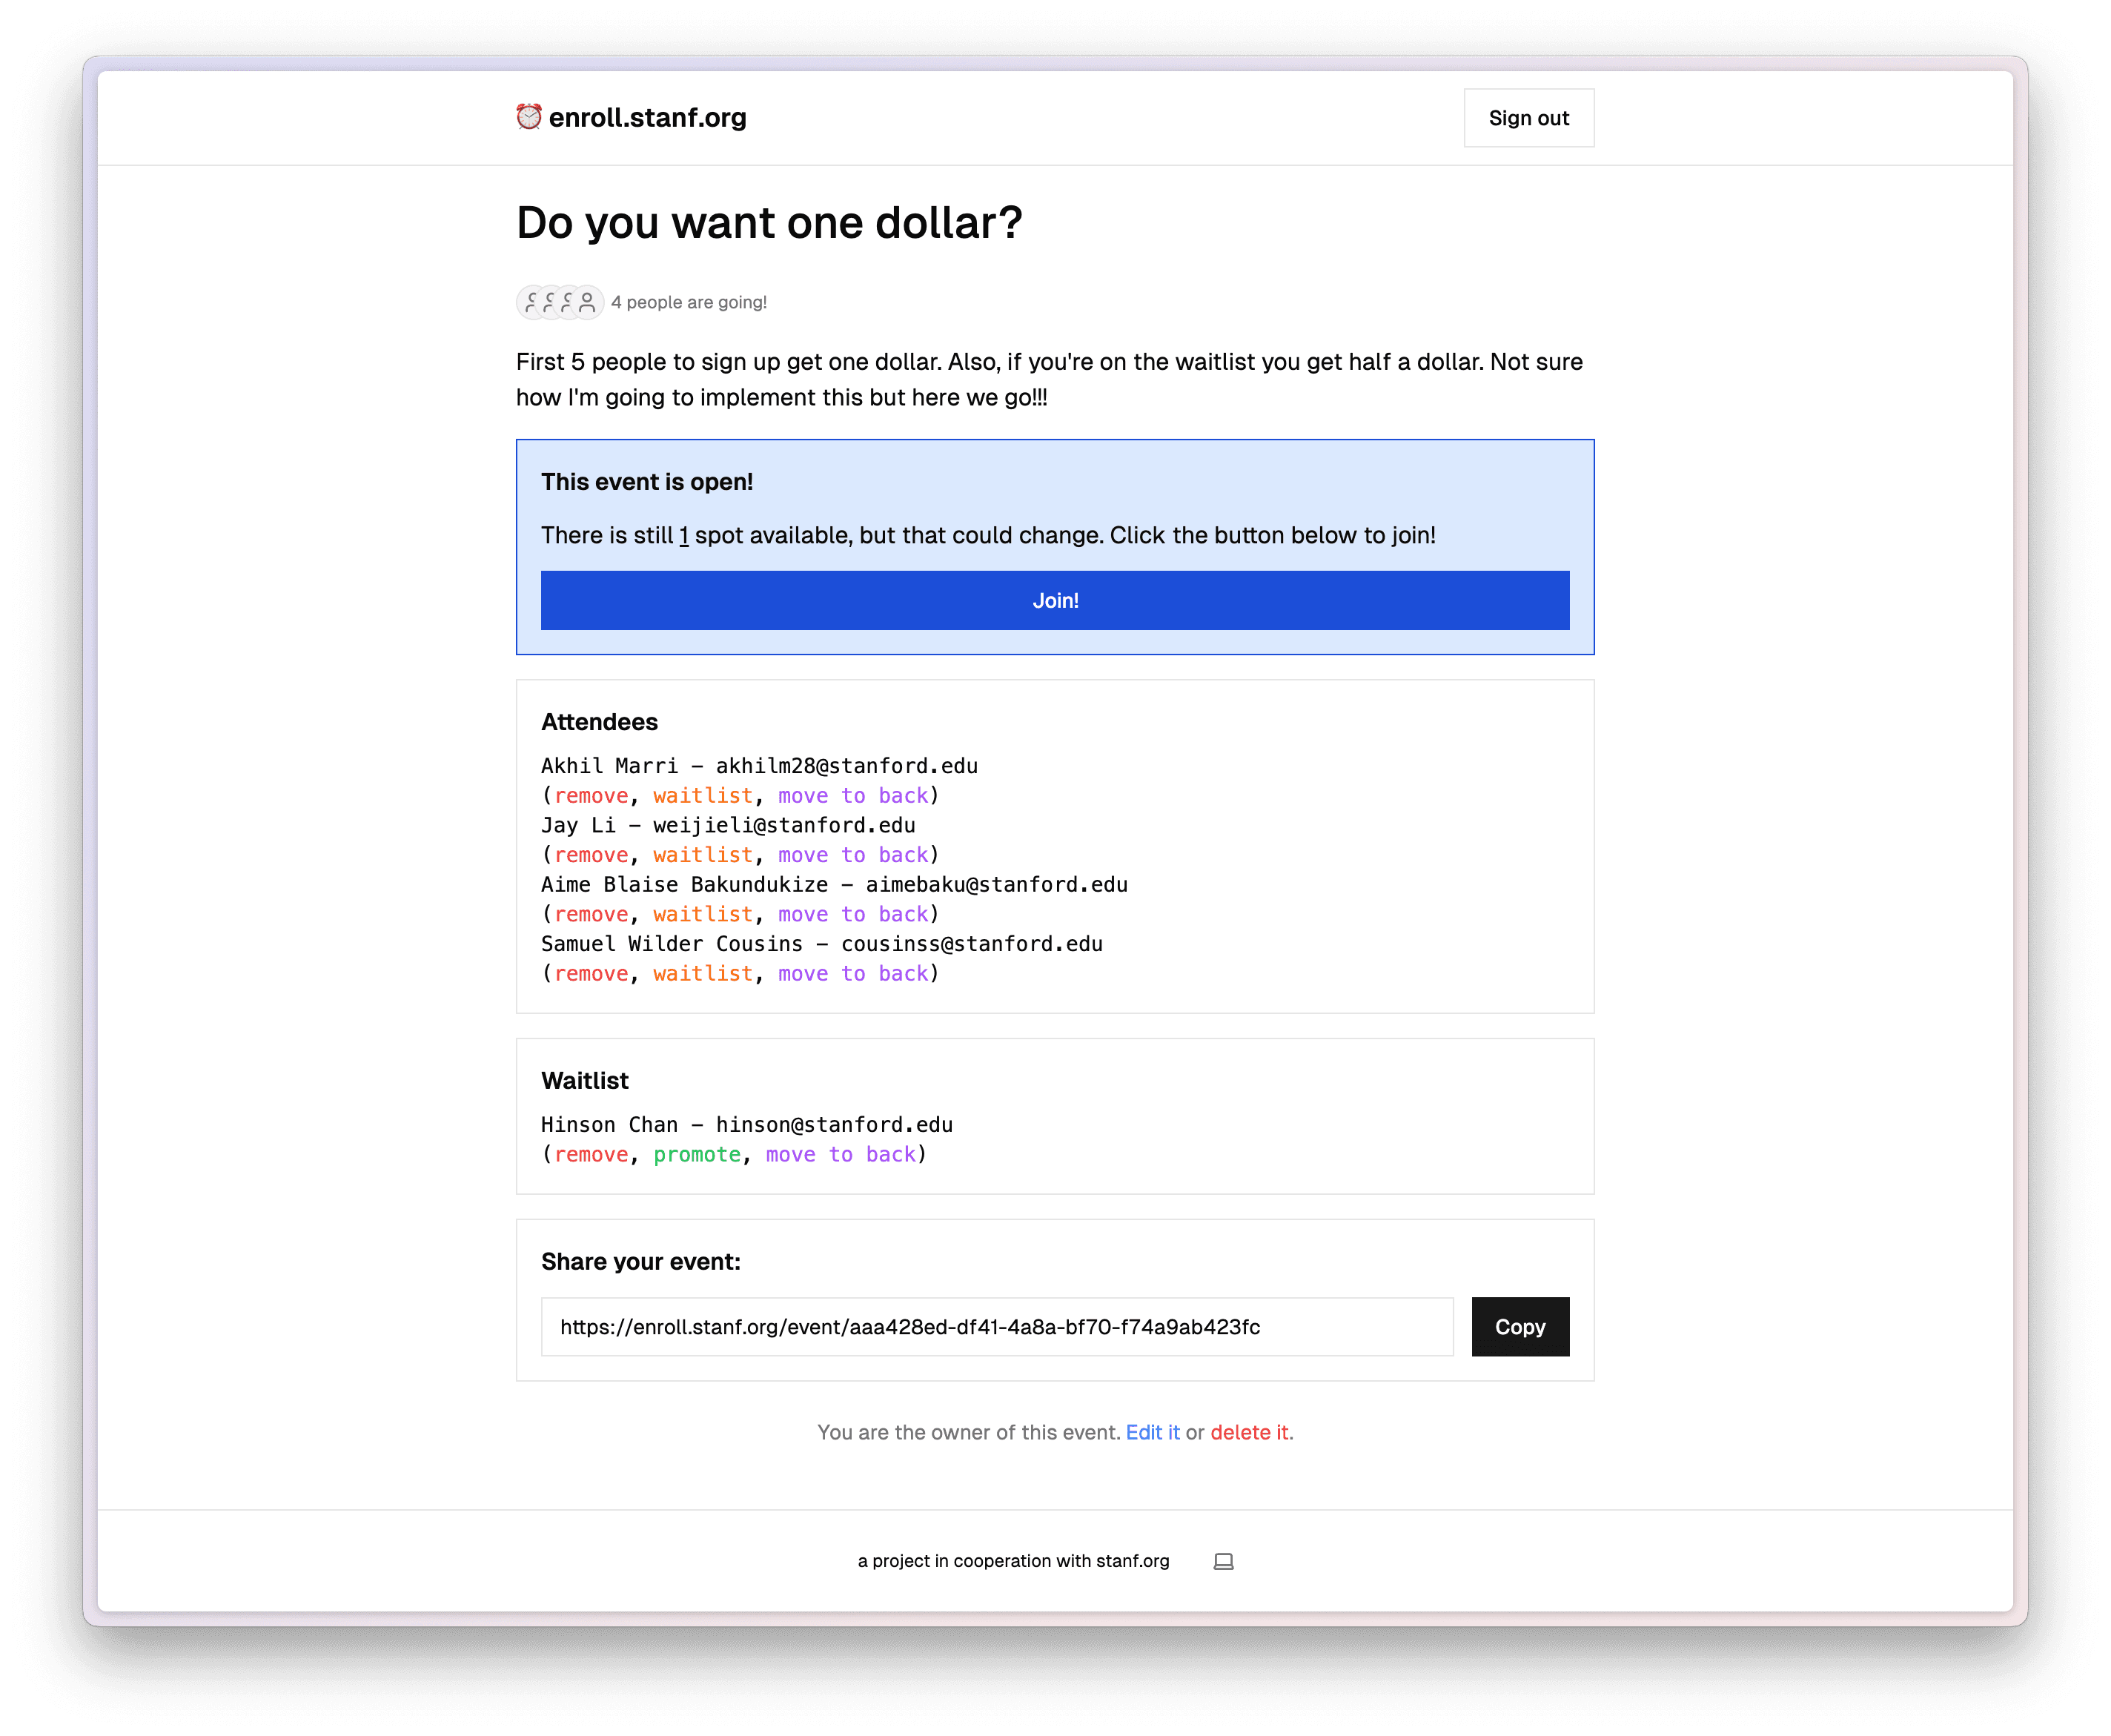Click the event share URL field

tap(997, 1327)
